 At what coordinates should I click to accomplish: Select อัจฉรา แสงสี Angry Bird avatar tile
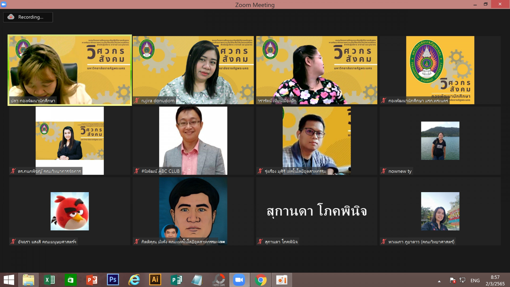coord(70,211)
